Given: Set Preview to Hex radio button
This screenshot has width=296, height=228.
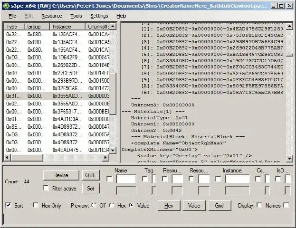Looking at the screenshot, I should pos(112,205).
